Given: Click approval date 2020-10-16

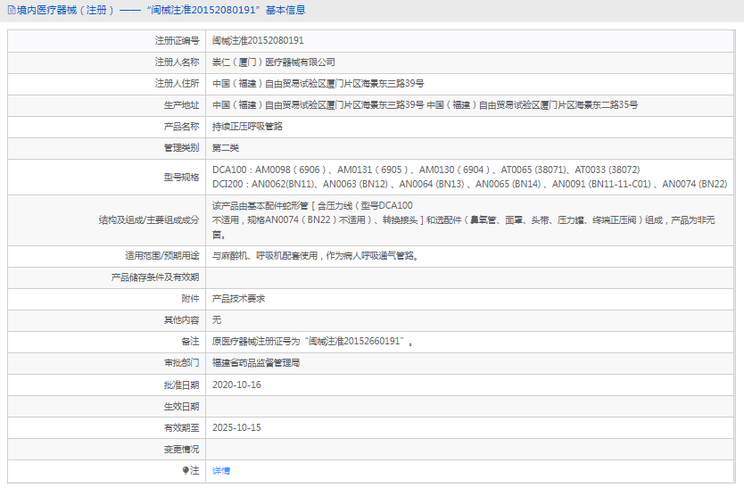Looking at the screenshot, I should click(236, 385).
